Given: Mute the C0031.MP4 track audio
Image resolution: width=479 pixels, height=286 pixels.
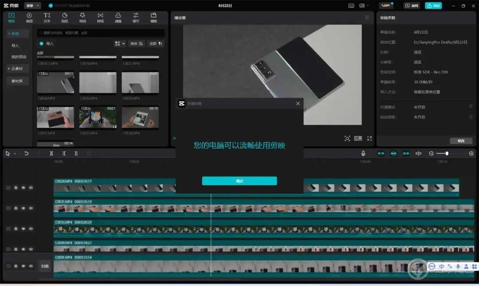Looking at the screenshot, I should [x=31, y=208].
